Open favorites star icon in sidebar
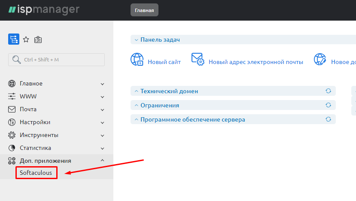The height and width of the screenshot is (201, 356). (x=26, y=40)
